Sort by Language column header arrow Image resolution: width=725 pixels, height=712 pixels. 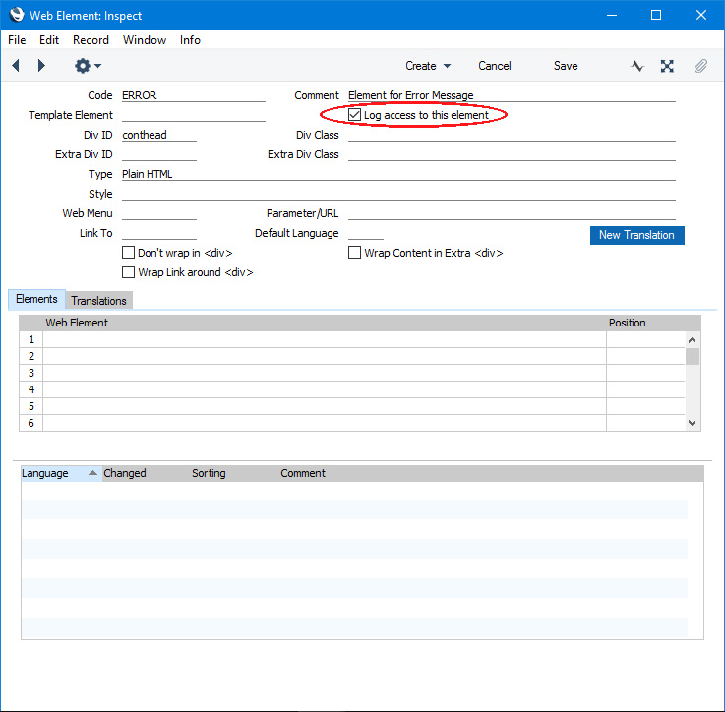92,472
